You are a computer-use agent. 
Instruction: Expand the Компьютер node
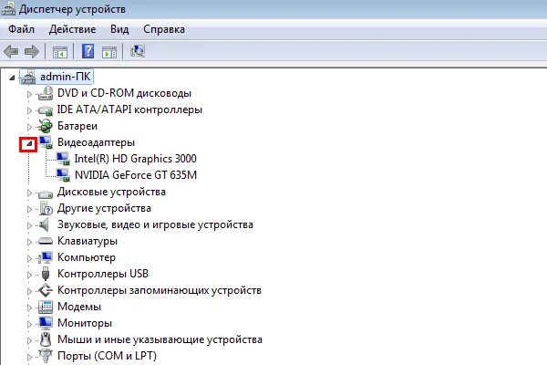(x=29, y=258)
